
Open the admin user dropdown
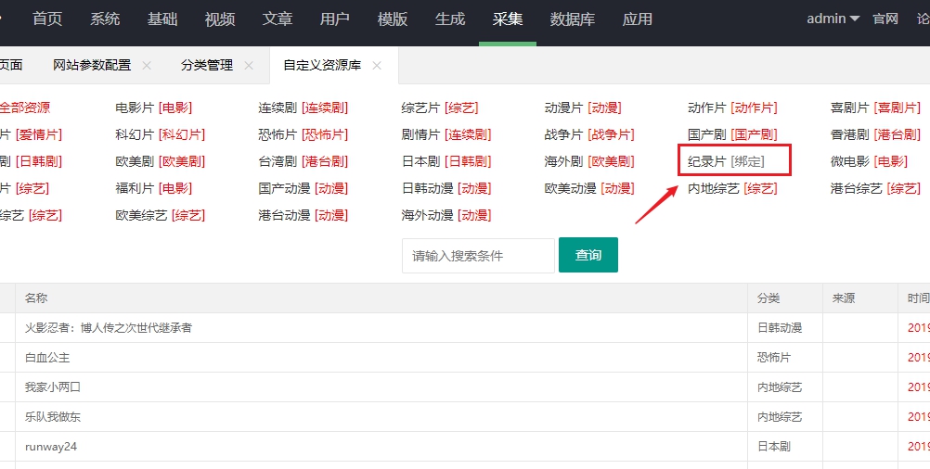pos(833,19)
